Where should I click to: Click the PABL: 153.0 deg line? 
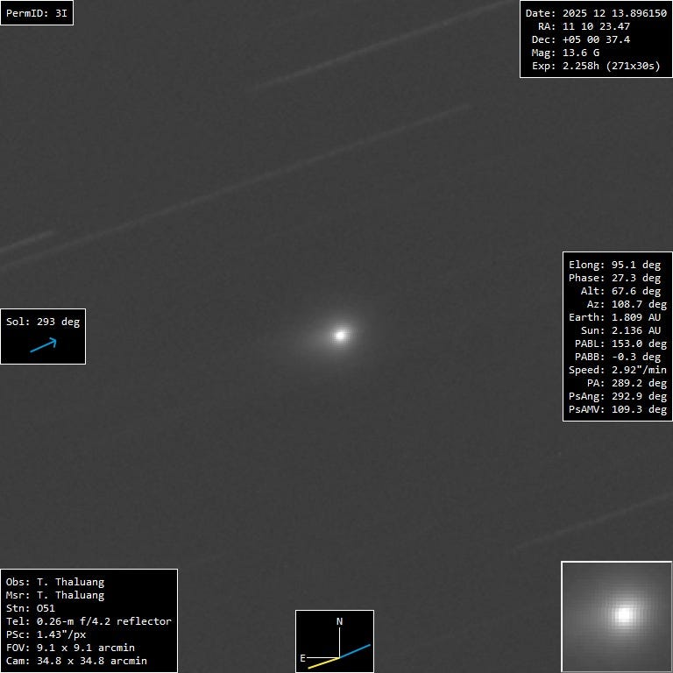pyautogui.click(x=620, y=344)
